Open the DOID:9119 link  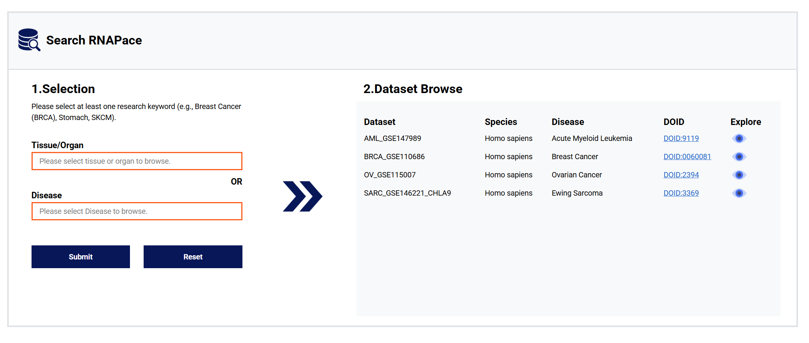tap(681, 139)
